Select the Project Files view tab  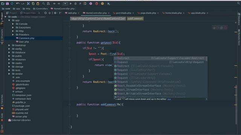point(28,13)
